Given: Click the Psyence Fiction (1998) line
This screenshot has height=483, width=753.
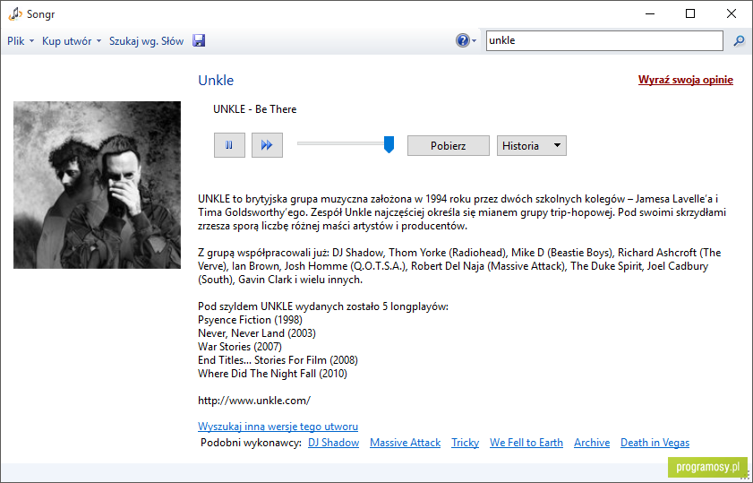Looking at the screenshot, I should pyautogui.click(x=250, y=320).
